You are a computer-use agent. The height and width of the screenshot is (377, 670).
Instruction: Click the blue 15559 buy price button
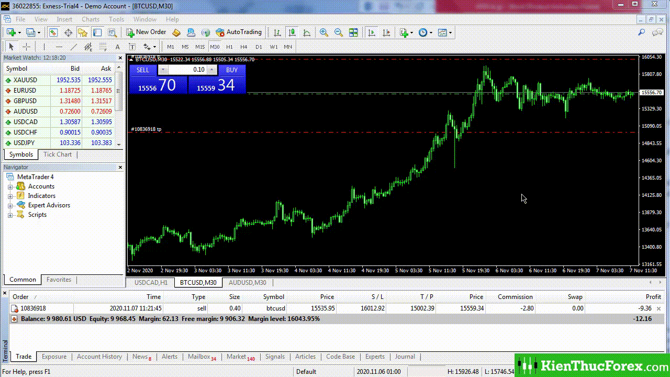click(217, 85)
